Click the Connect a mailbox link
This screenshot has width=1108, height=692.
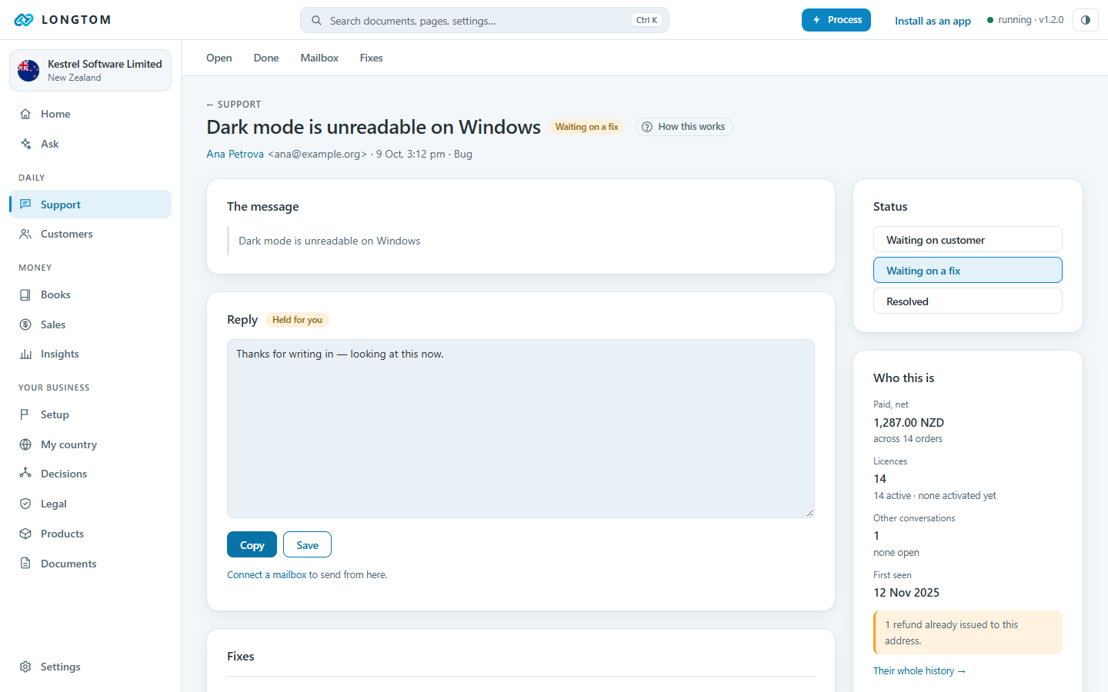(266, 574)
